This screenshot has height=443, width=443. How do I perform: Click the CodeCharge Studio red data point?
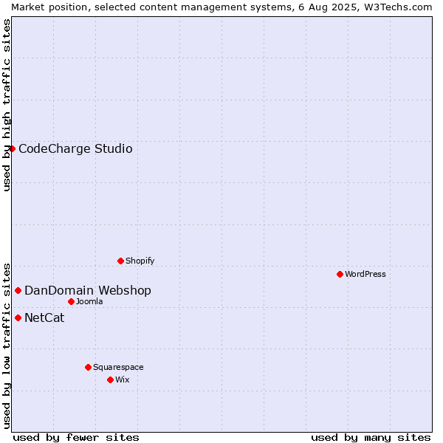[x=12, y=149]
